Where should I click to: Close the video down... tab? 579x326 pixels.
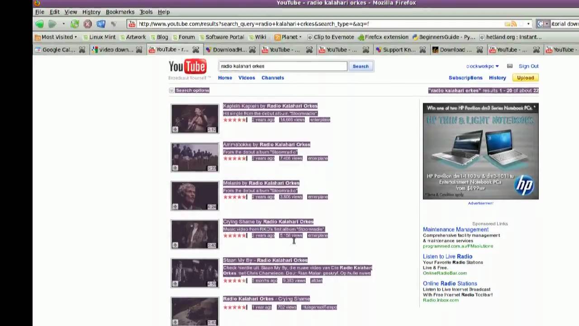[139, 50]
